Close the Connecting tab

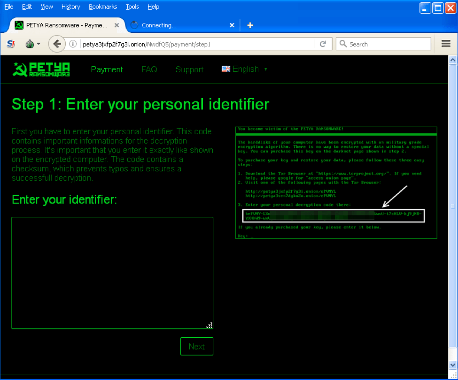pyautogui.click(x=232, y=25)
